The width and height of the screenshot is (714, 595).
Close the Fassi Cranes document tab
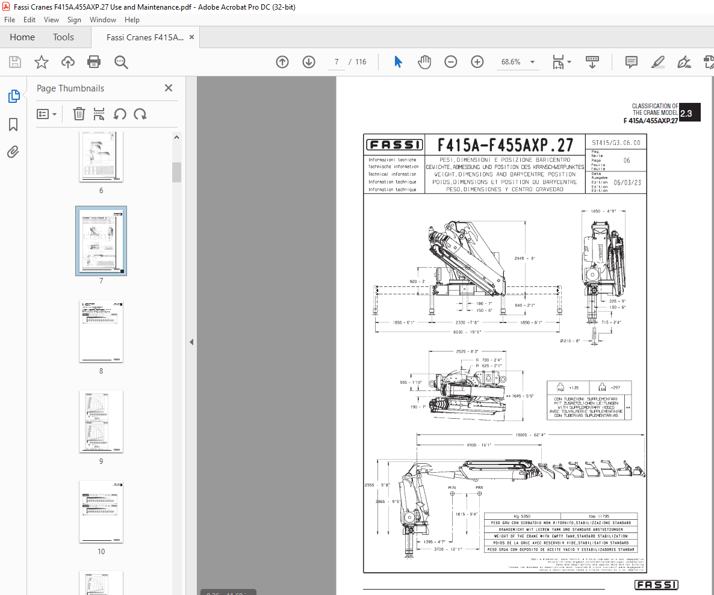coord(191,37)
